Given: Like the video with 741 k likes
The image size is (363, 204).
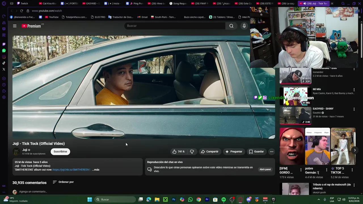Looking at the screenshot, I should click(x=178, y=152).
